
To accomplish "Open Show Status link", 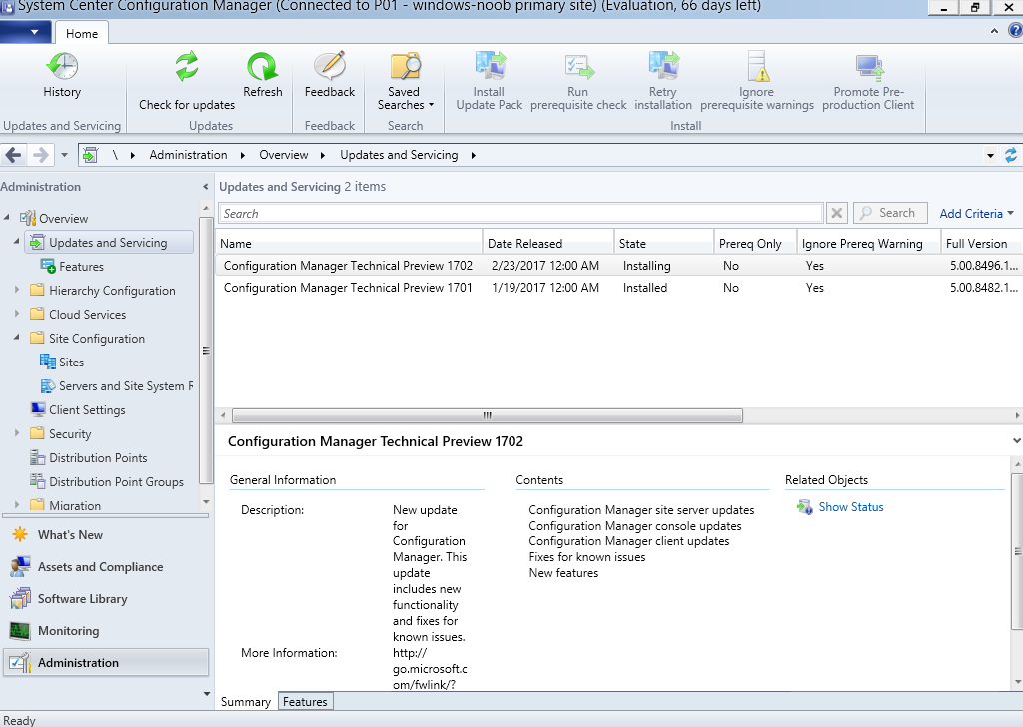I will point(851,507).
